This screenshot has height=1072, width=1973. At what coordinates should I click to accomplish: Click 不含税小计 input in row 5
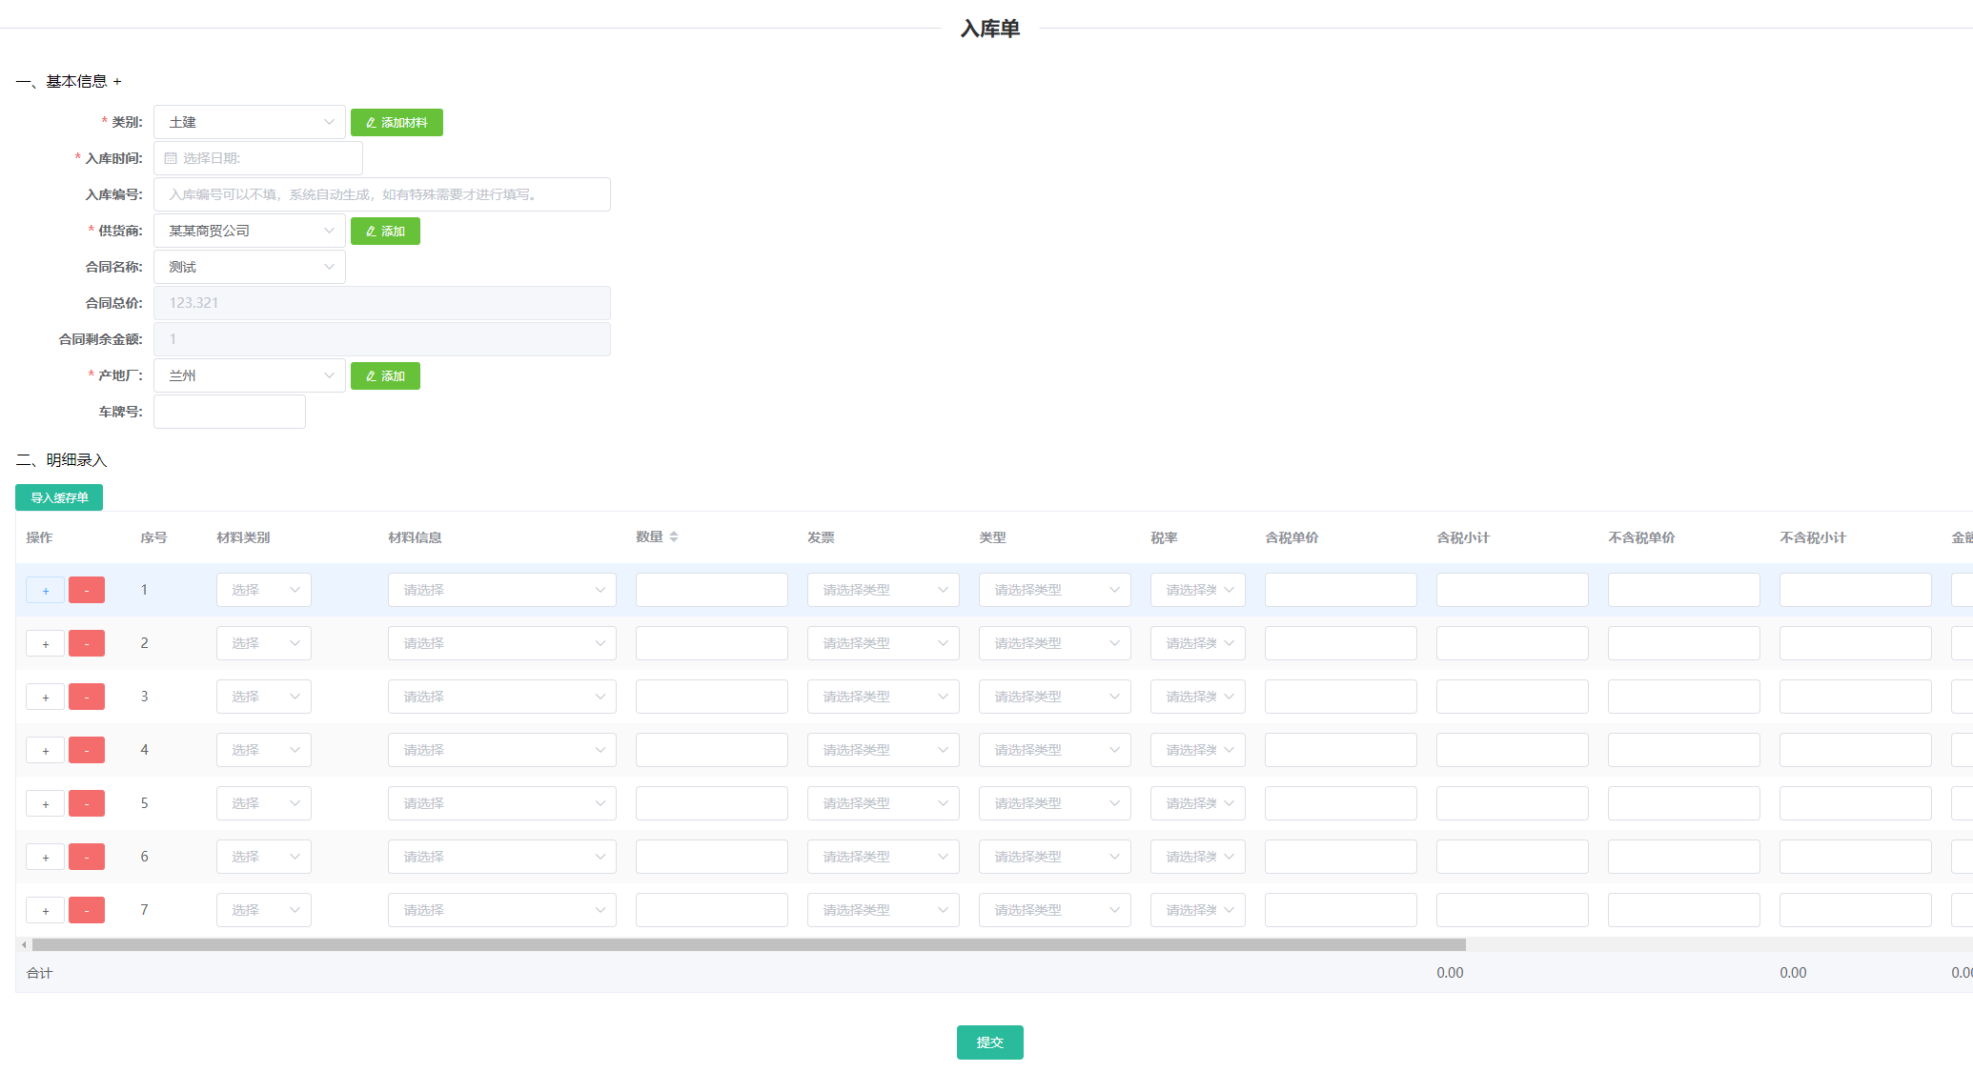tap(1856, 803)
